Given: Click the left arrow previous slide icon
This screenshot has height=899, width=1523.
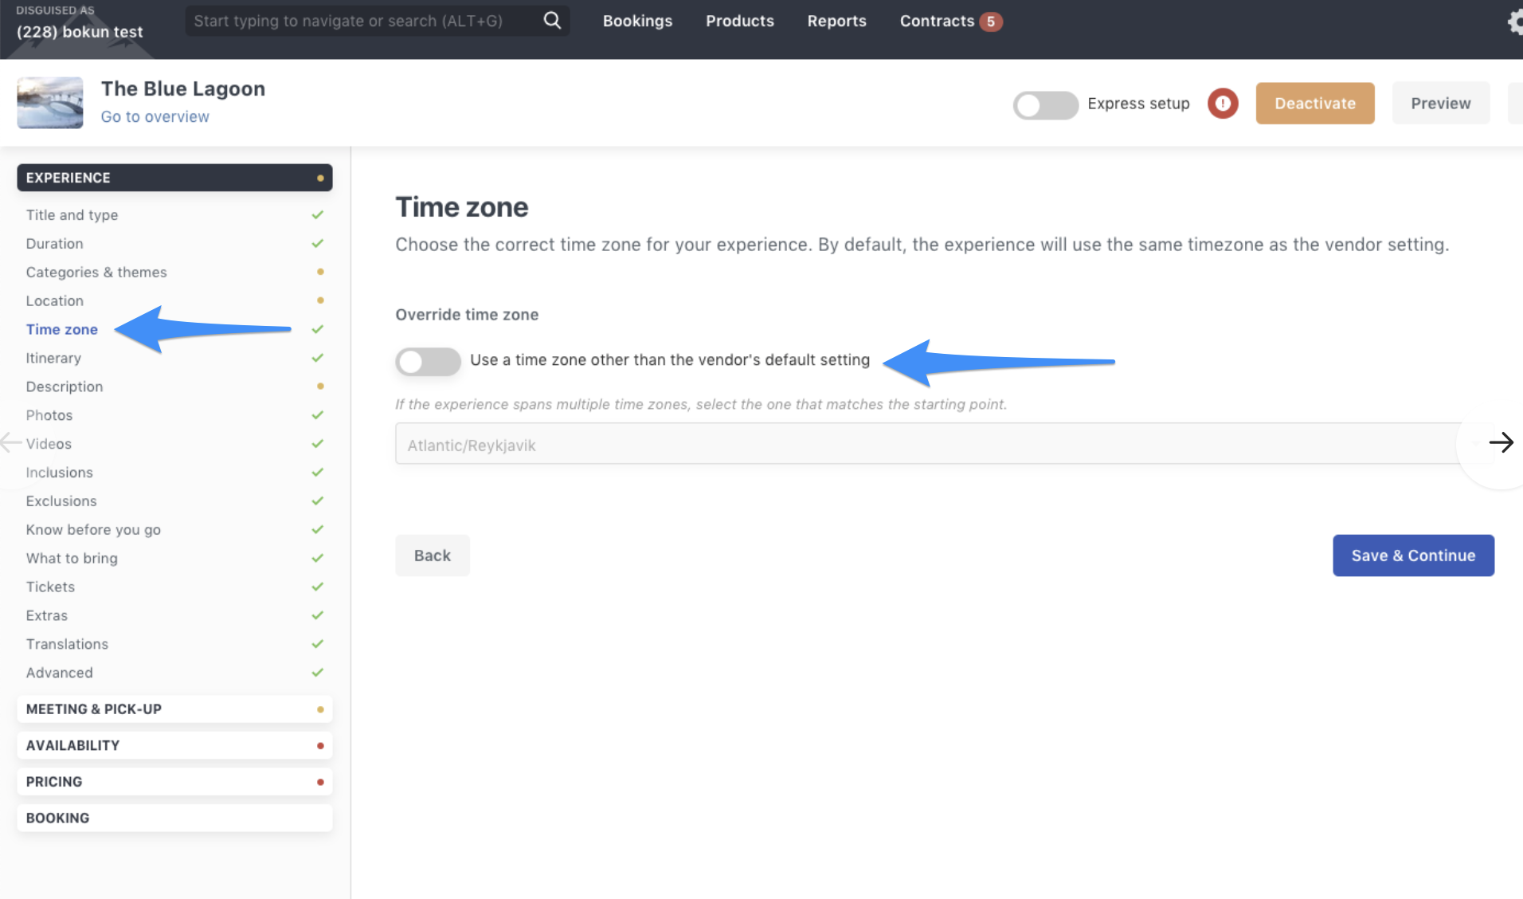Looking at the screenshot, I should coord(10,442).
